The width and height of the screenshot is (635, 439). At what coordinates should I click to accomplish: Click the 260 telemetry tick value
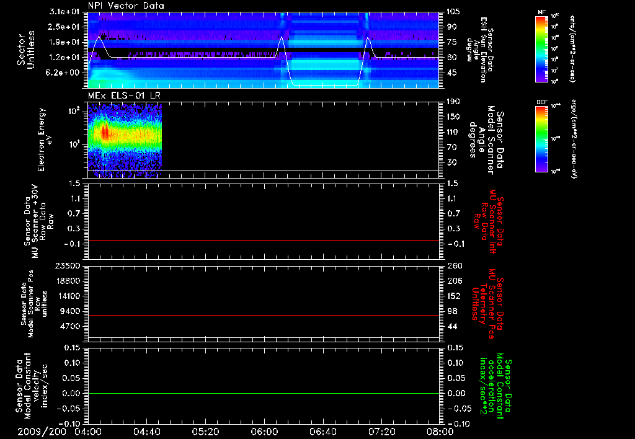453,265
